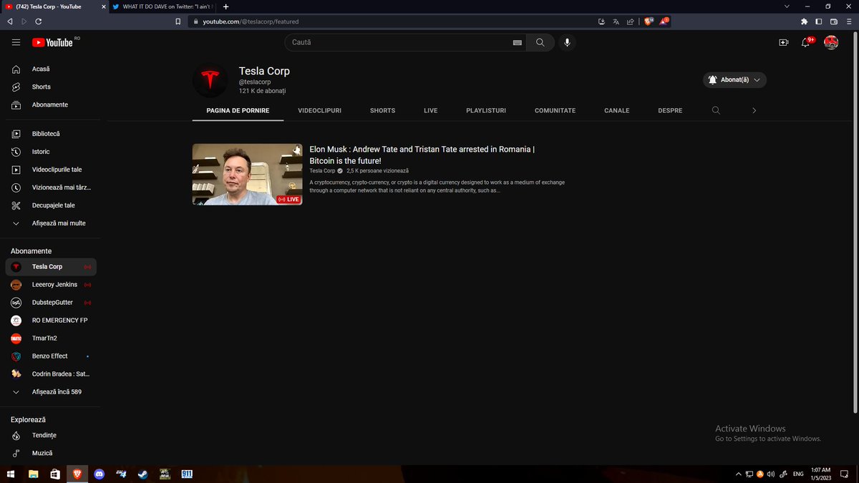Open the Windows Start menu
This screenshot has width=859, height=483.
pos(10,474)
